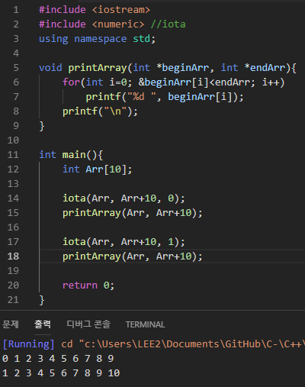This screenshot has height=387, width=305.
Task: Click the cd path in the output panel
Action: 183,344
